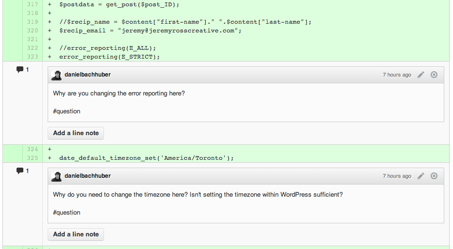Click '7 hours ago' on error reporting comment

[397, 75]
